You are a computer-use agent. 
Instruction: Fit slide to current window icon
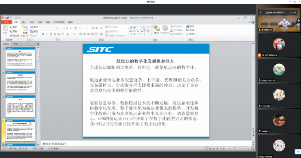click(x=253, y=149)
